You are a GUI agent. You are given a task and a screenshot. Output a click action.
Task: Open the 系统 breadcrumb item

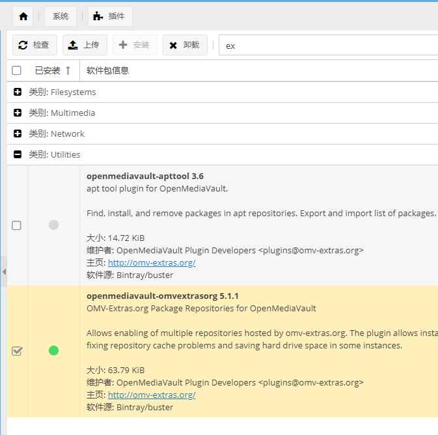tap(61, 16)
